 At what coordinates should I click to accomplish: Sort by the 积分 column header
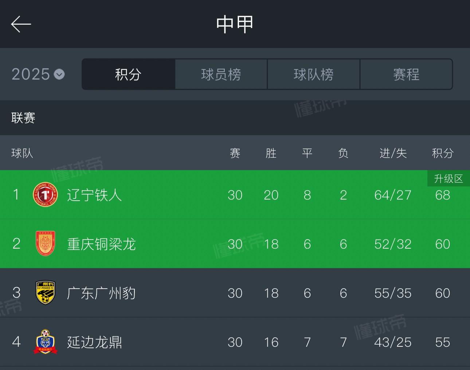click(442, 153)
